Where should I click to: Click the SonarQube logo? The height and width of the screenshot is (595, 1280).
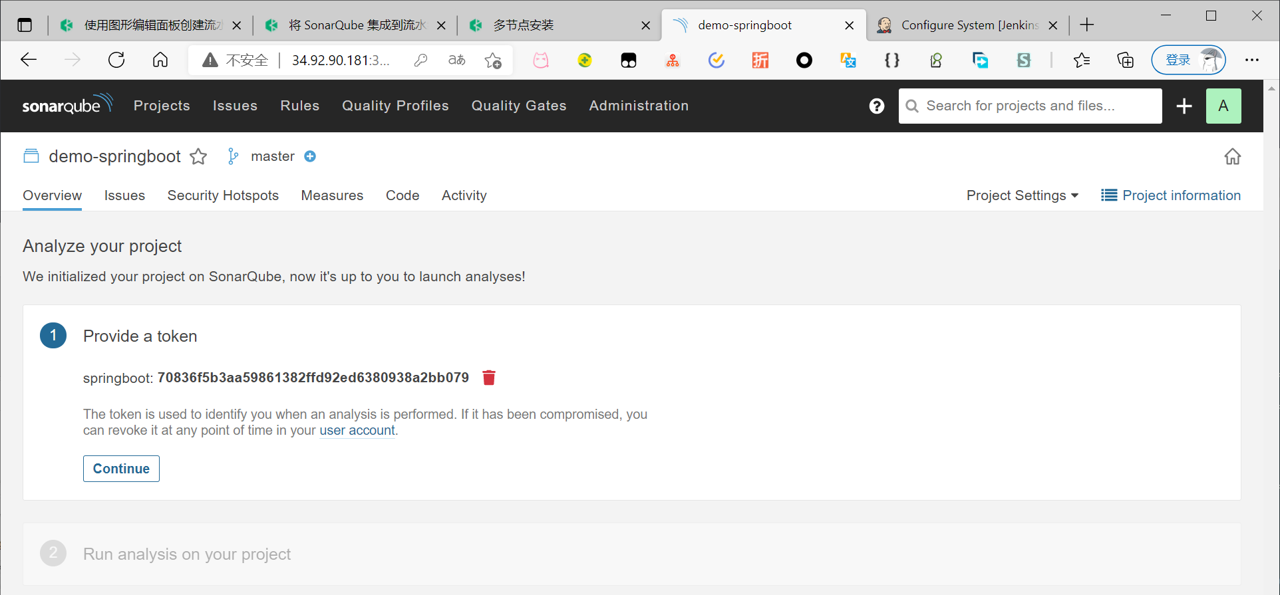[67, 105]
